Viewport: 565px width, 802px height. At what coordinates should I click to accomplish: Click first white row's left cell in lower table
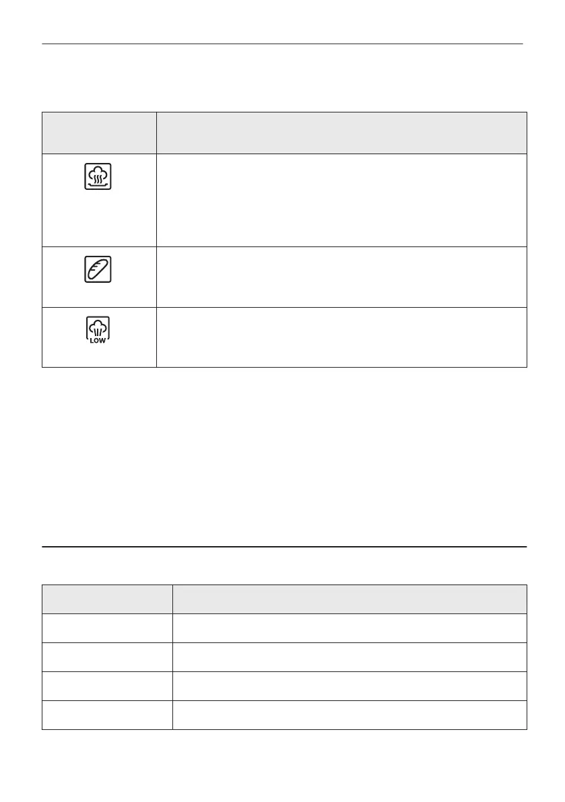107,628
